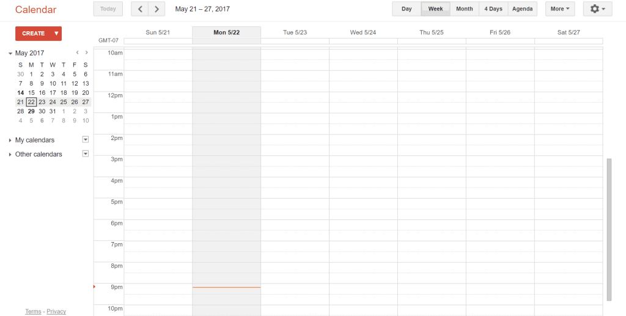Switch to Agenda view
The width and height of the screenshot is (626, 316).
click(x=522, y=9)
